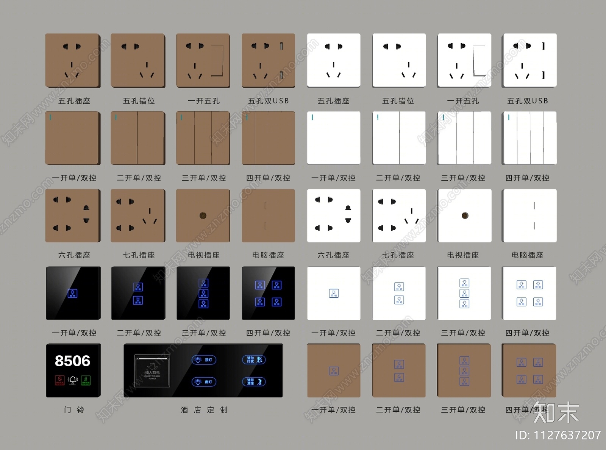Click the white 六孔插座 six-hole socket

click(334, 216)
